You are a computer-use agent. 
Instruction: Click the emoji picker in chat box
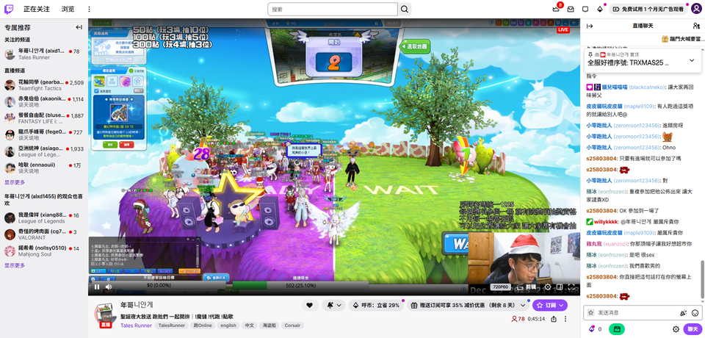(x=694, y=312)
